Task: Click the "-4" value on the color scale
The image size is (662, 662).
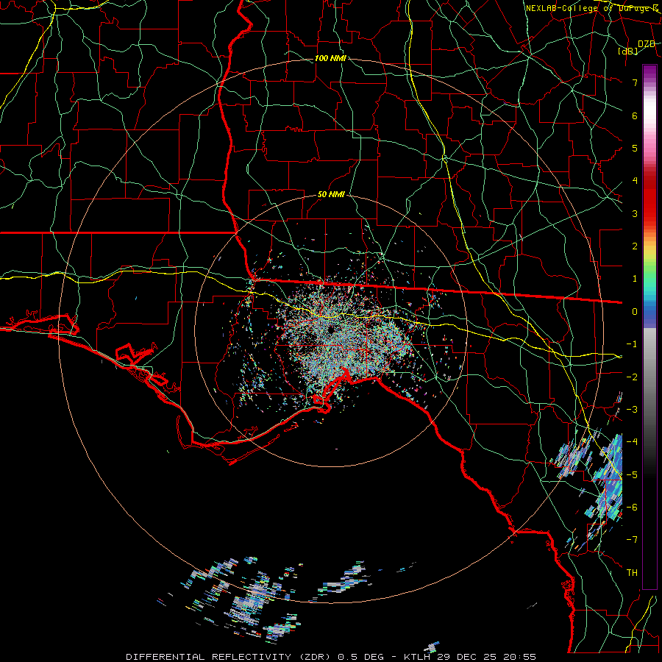Action: 632,442
